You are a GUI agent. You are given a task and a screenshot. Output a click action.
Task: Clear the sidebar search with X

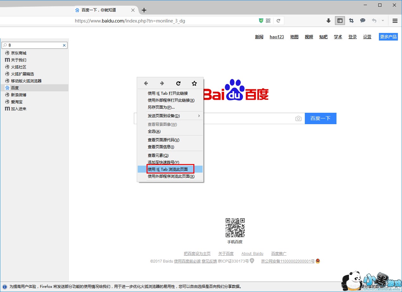[64, 45]
